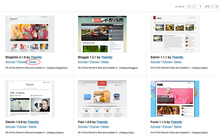Select the /themes/edmin path text

click(200, 68)
